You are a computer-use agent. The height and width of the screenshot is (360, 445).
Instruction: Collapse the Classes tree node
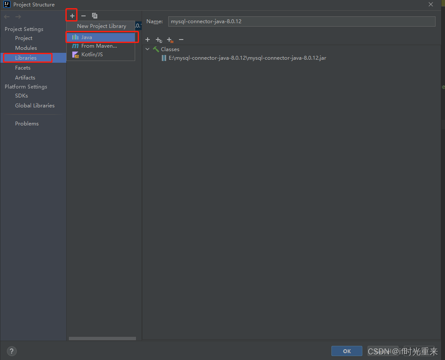point(148,49)
